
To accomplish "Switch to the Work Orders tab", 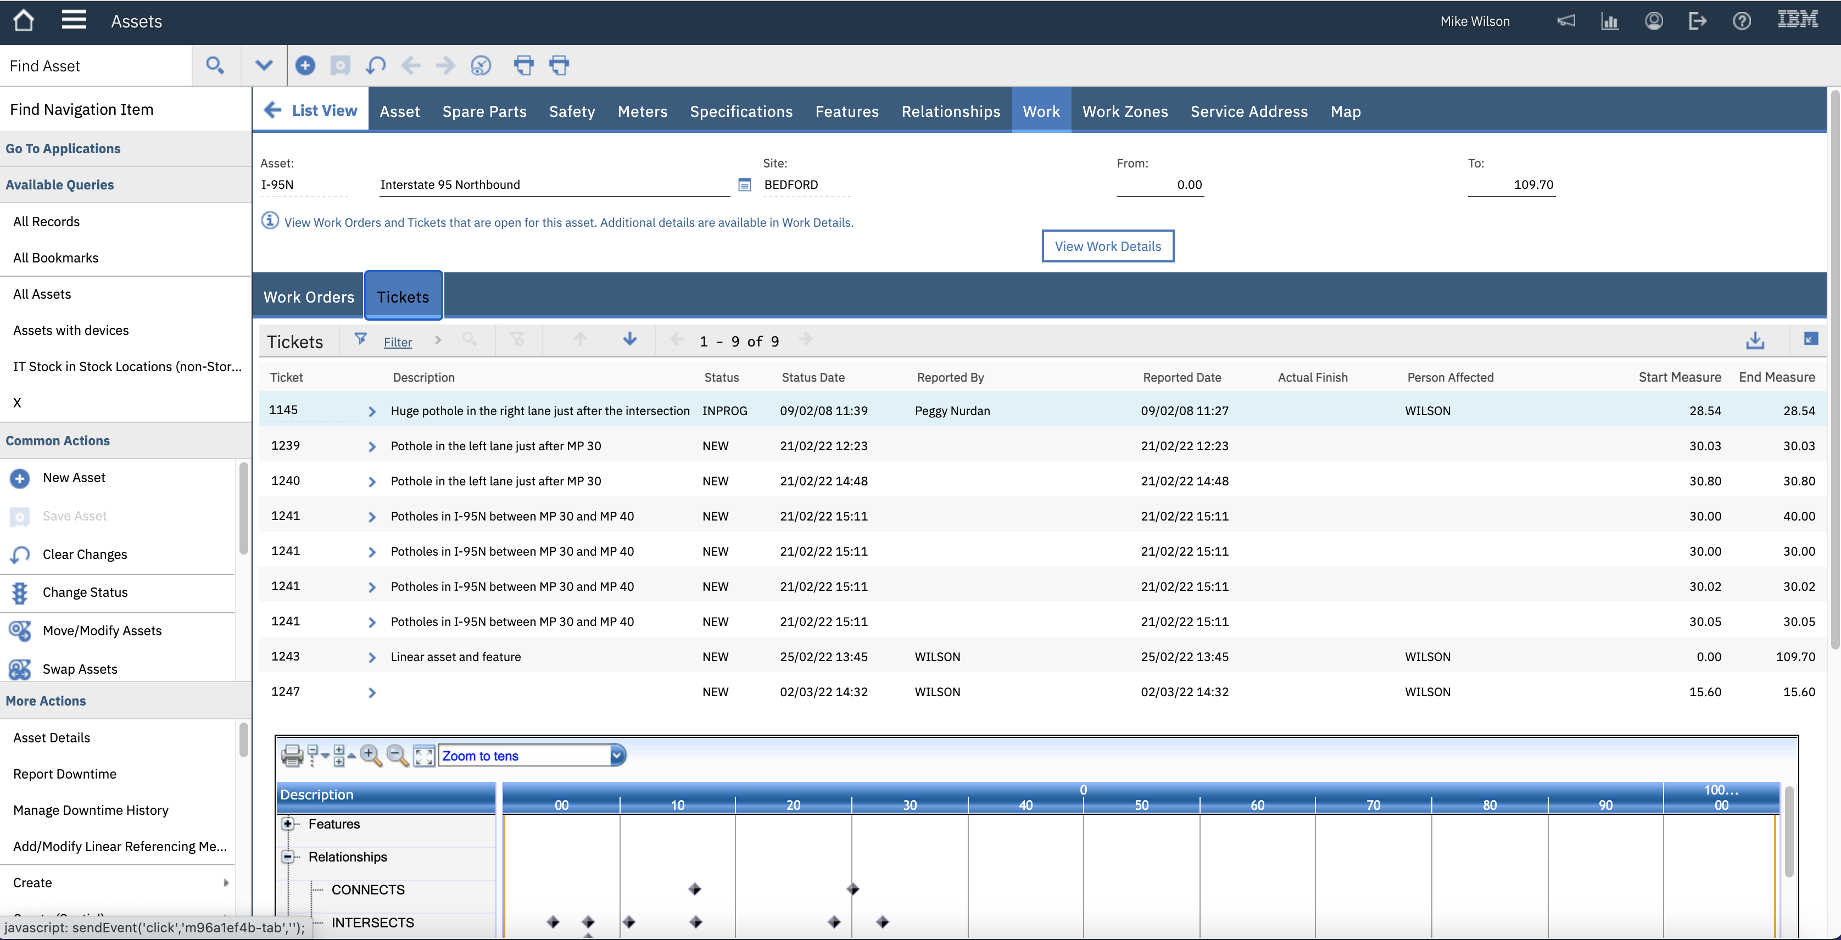I will click(x=309, y=296).
